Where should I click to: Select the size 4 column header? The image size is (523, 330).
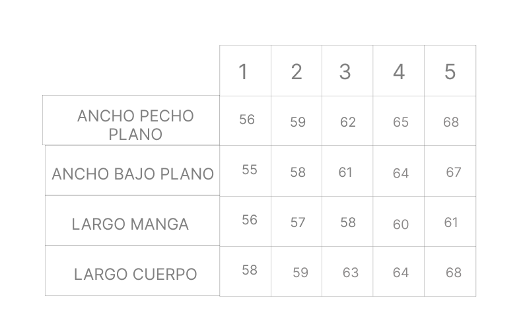tap(399, 71)
